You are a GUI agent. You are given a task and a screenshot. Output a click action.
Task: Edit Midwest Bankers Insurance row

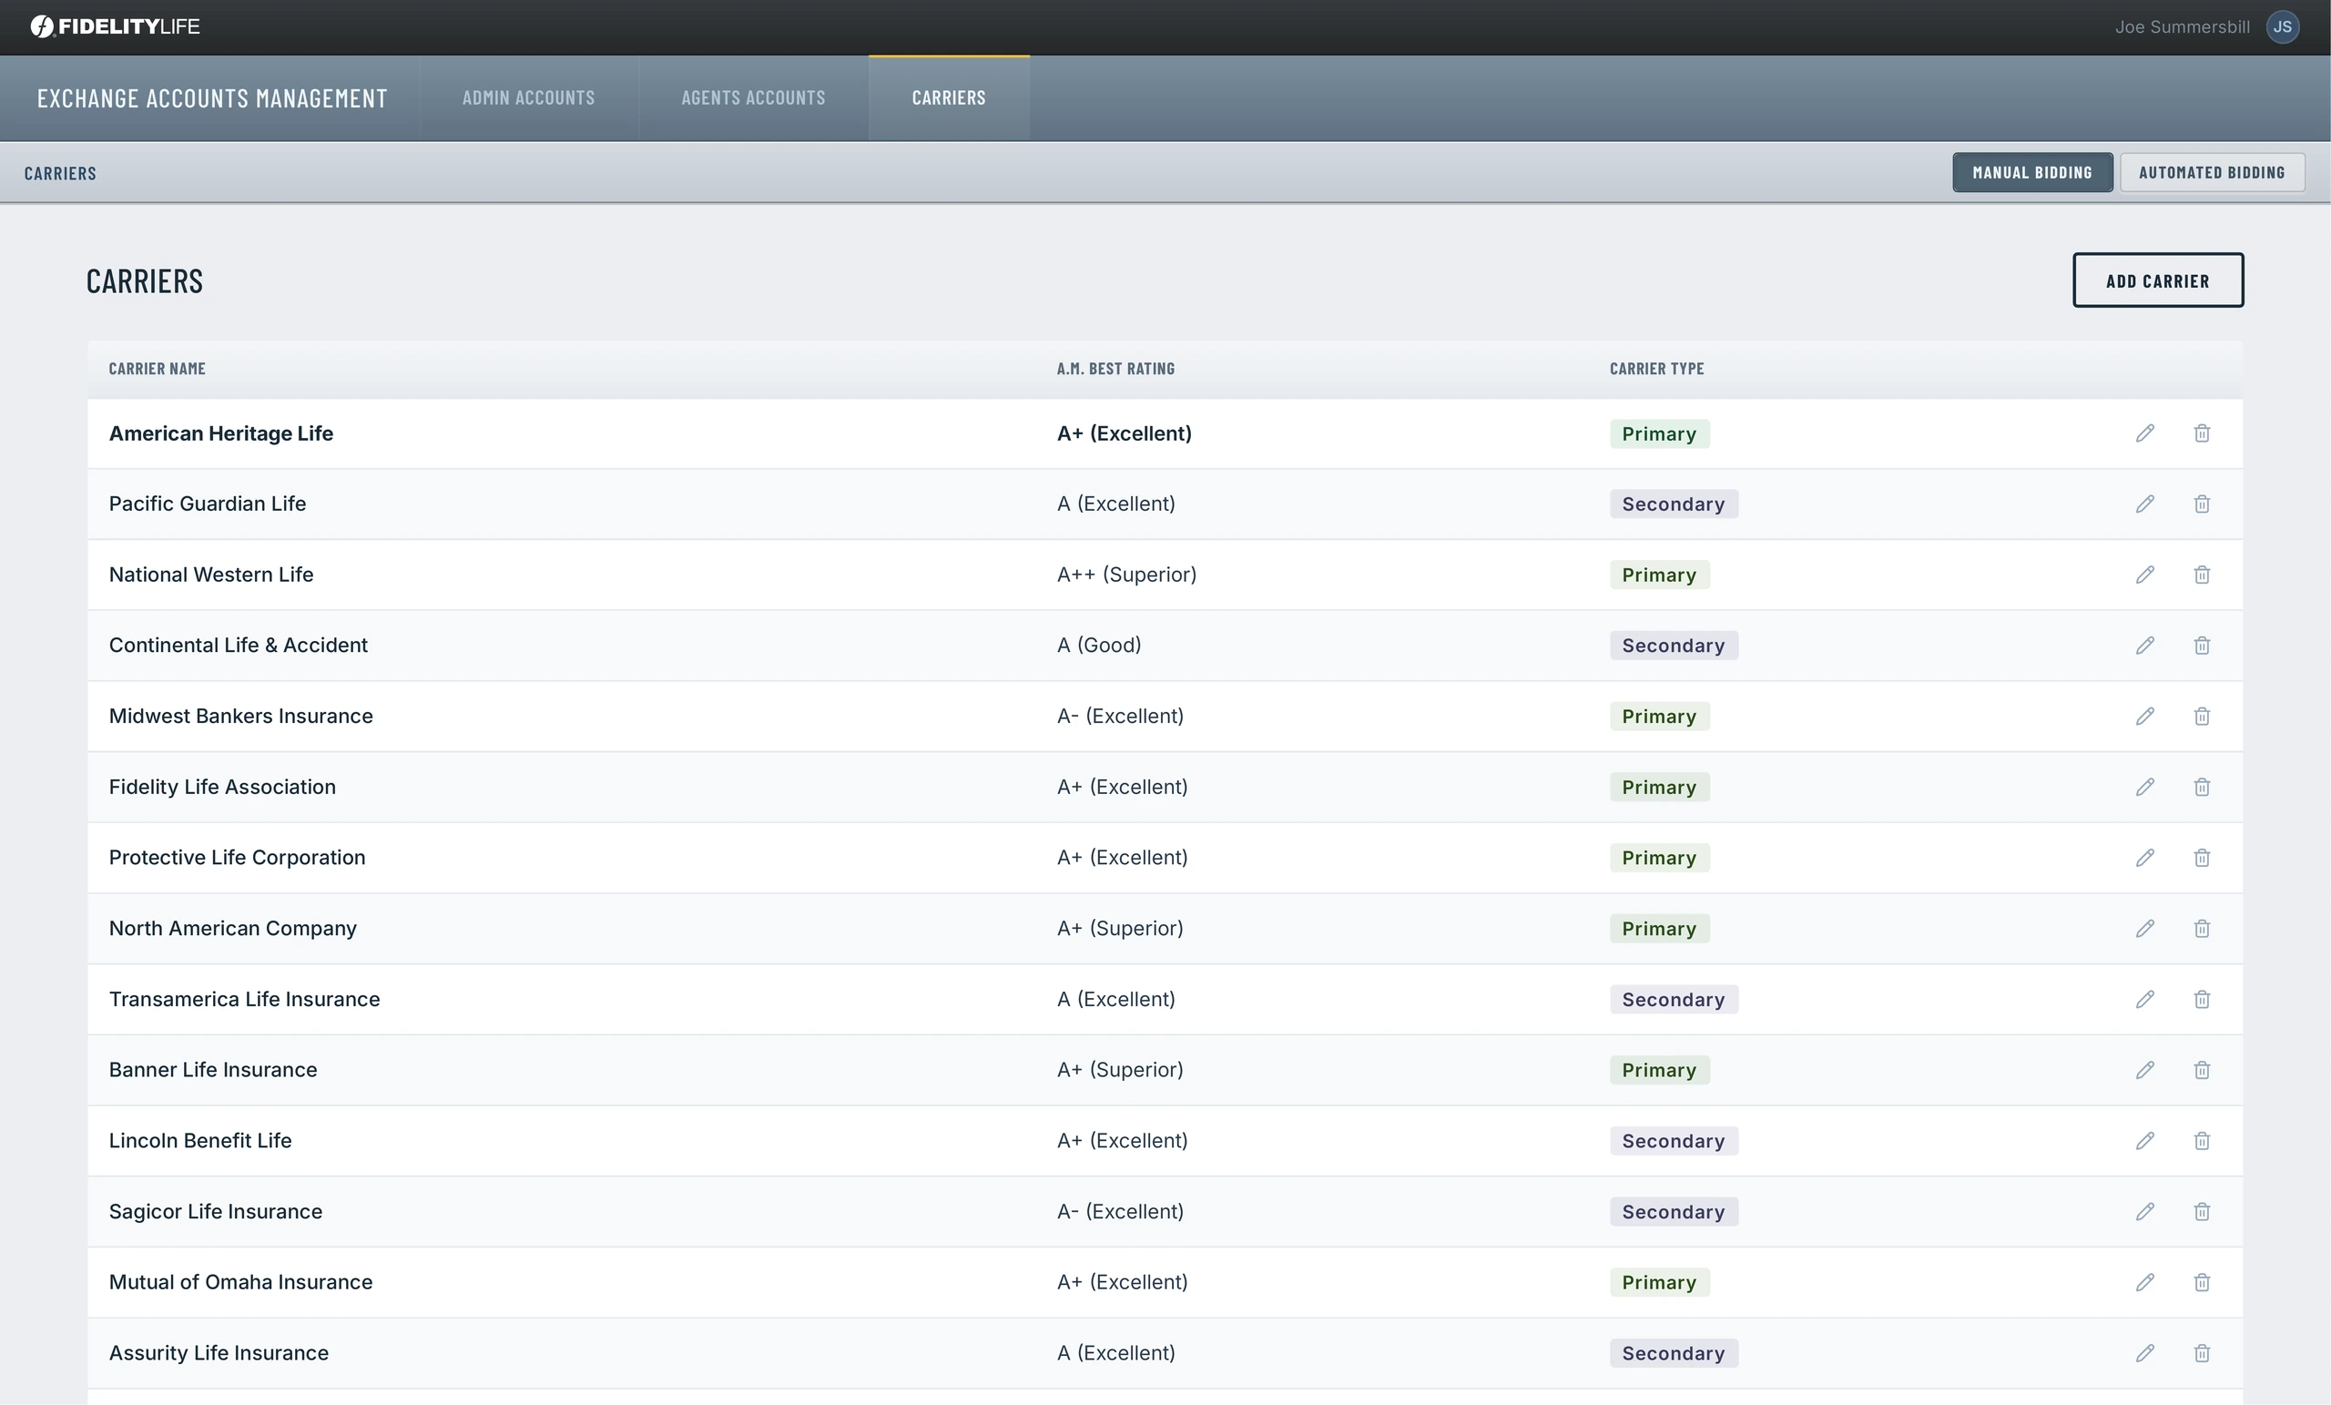(2144, 717)
